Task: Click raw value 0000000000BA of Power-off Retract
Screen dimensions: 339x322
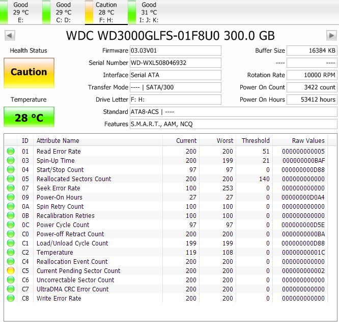Action: [x=303, y=234]
